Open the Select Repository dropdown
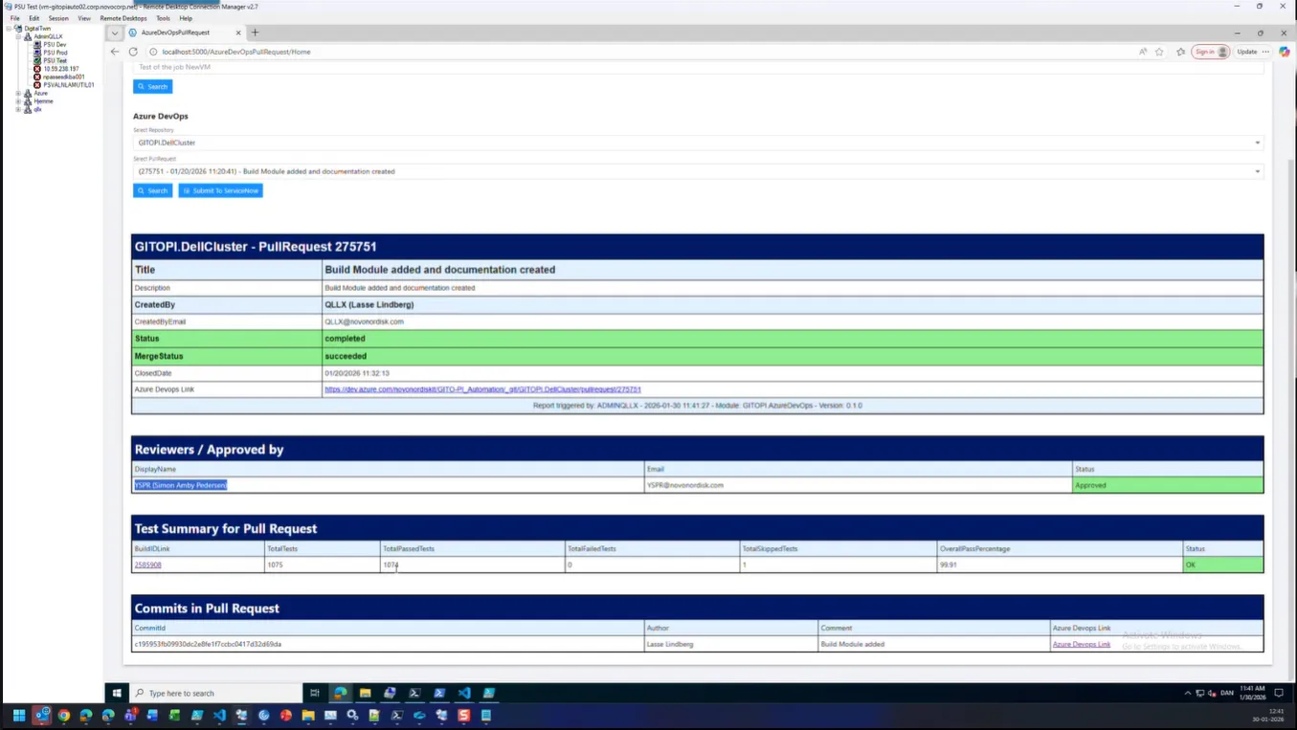This screenshot has height=730, width=1297. coord(697,143)
